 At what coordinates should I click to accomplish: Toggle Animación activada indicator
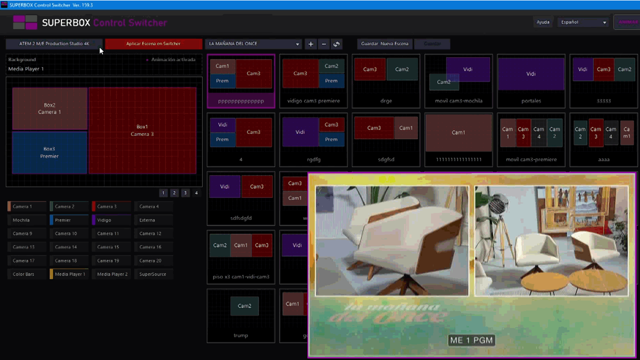coord(171,59)
